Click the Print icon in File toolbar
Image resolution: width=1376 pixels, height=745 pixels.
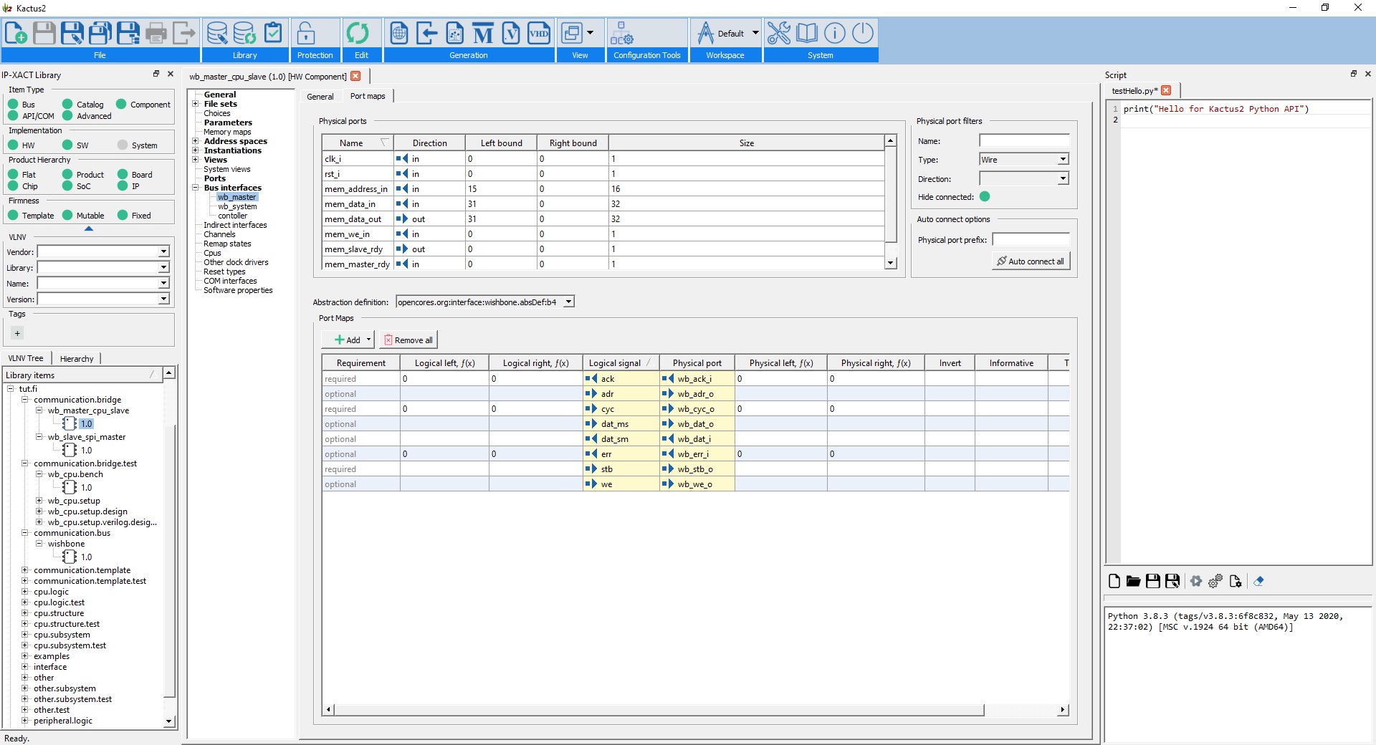(156, 34)
